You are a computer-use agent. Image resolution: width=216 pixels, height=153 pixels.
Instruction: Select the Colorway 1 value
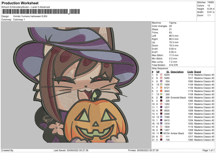pyautogui.click(x=19, y=19)
